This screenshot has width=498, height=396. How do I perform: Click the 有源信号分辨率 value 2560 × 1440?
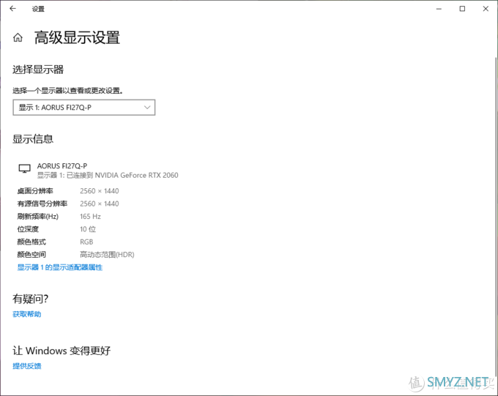coord(100,203)
